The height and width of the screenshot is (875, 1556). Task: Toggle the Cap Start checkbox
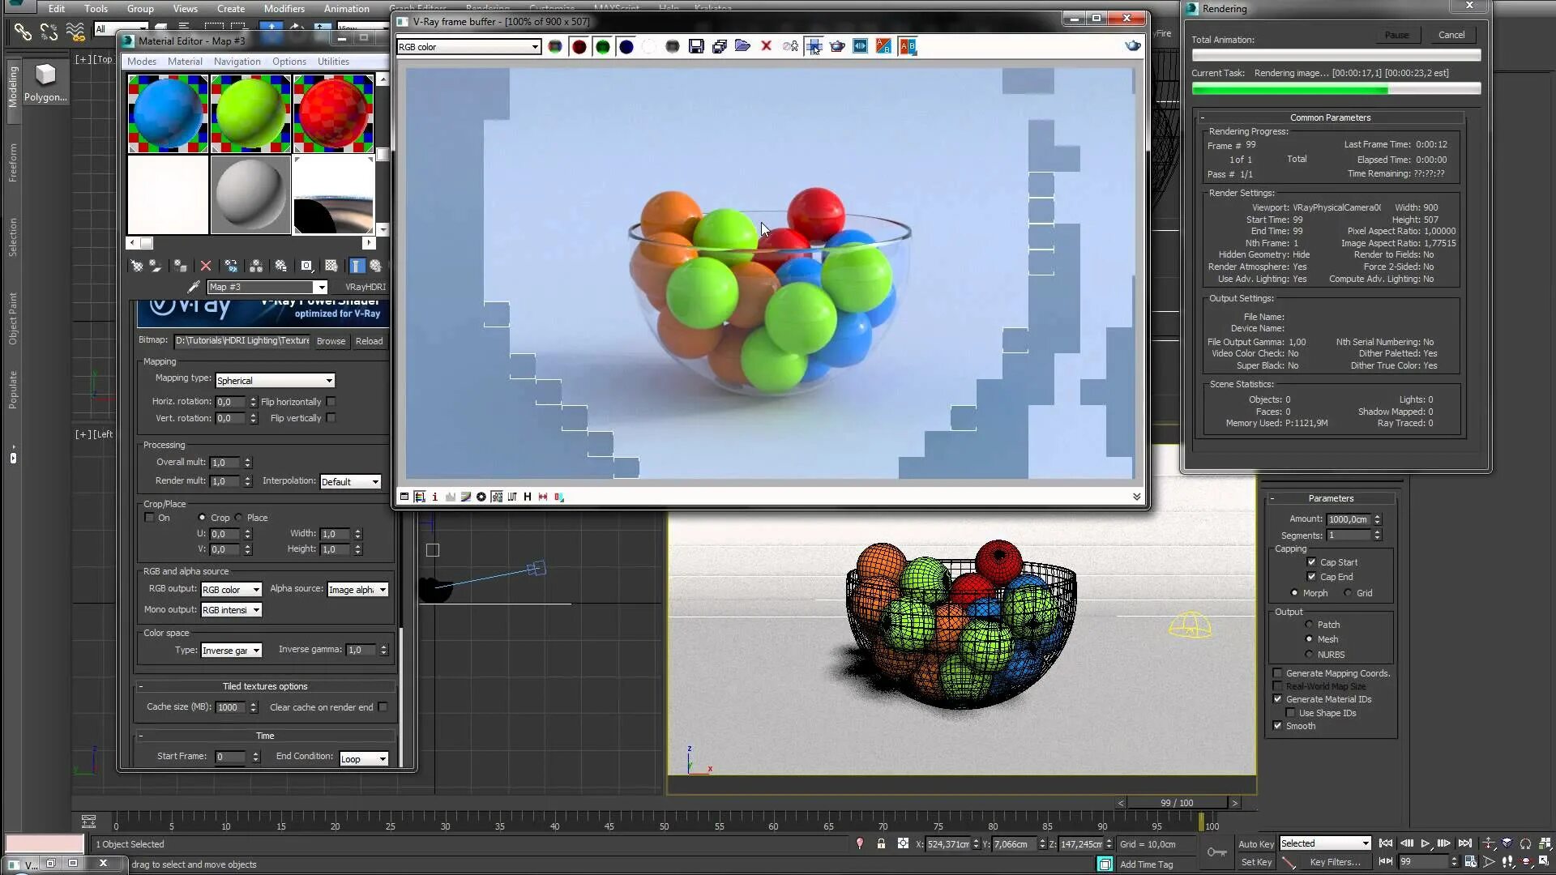1311,561
